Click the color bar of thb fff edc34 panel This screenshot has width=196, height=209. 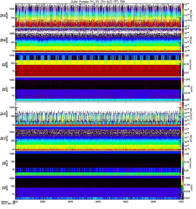tap(183, 15)
